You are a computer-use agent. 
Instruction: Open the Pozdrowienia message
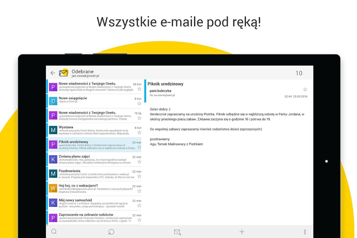(94, 174)
